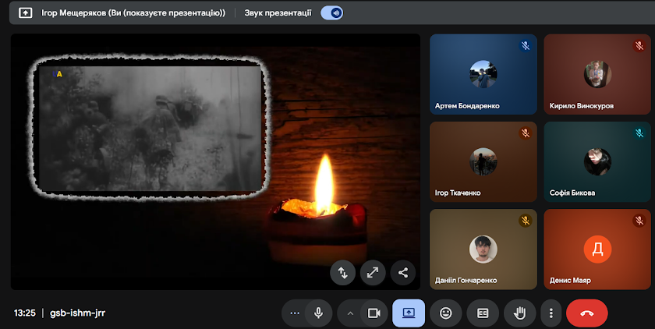Screen dimensions: 655x329
Task: Raise your hand
Action: (519, 313)
